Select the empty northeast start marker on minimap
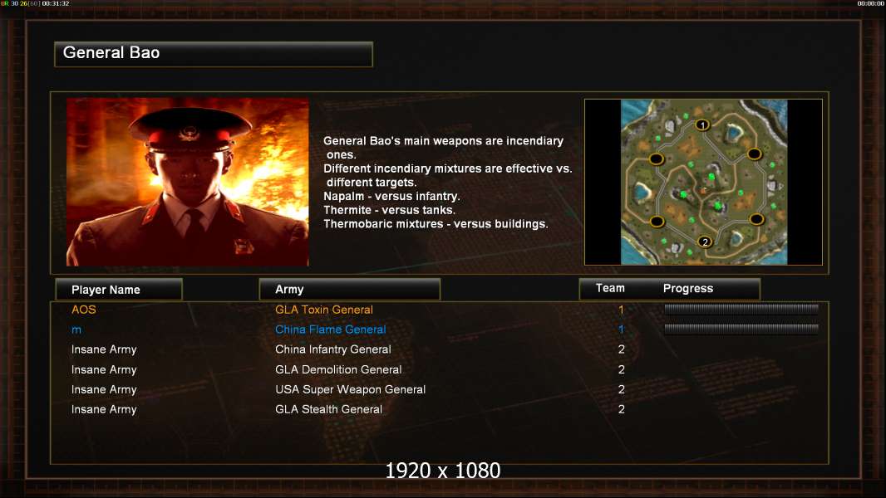The width and height of the screenshot is (886, 498). point(755,154)
